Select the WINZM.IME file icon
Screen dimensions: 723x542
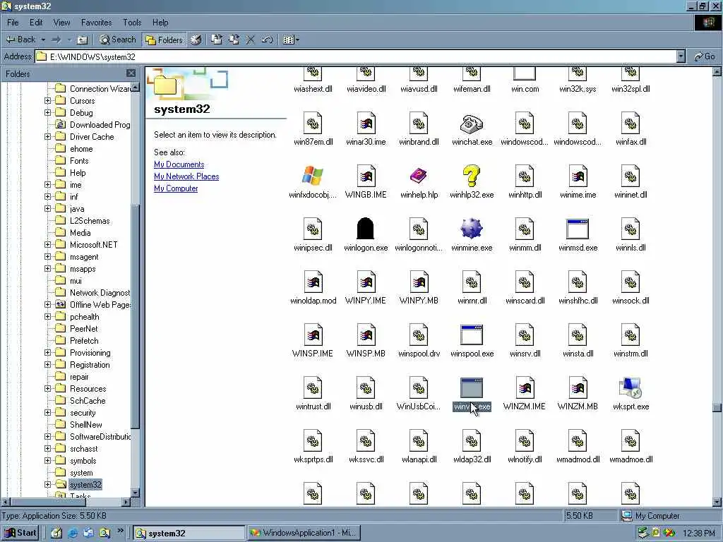click(525, 387)
